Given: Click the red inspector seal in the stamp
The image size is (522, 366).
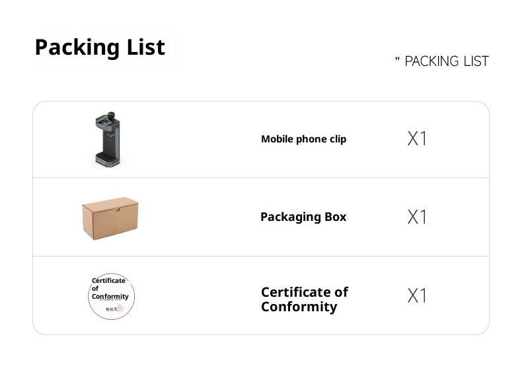Looking at the screenshot, I should pos(120,309).
